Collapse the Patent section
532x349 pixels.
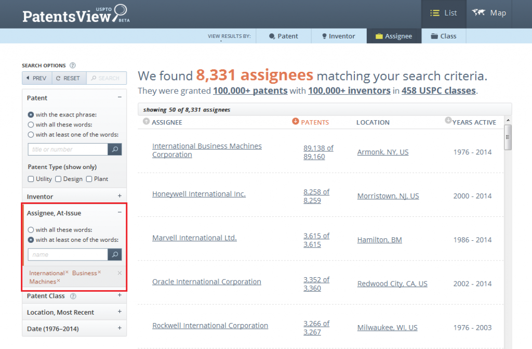(x=119, y=98)
